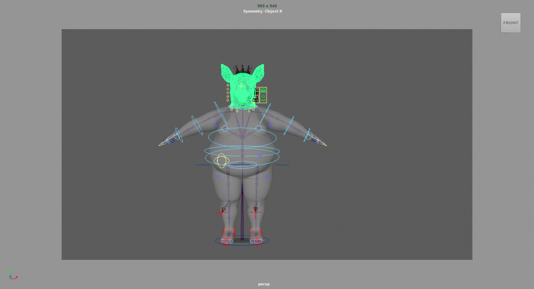
Task: Select the purple shoulder cross locator on screen right
Action: pos(270,124)
